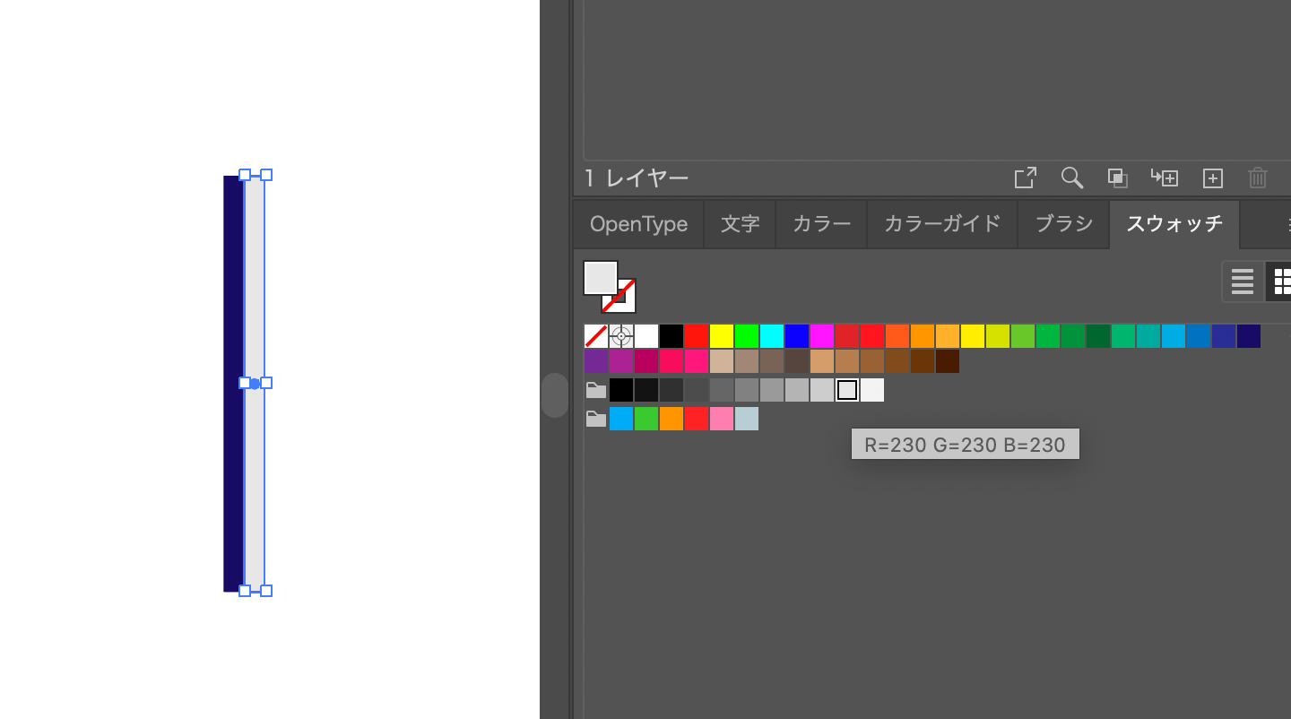Image resolution: width=1291 pixels, height=719 pixels.
Task: Pick the orange swatch in bright group
Action: 671,419
